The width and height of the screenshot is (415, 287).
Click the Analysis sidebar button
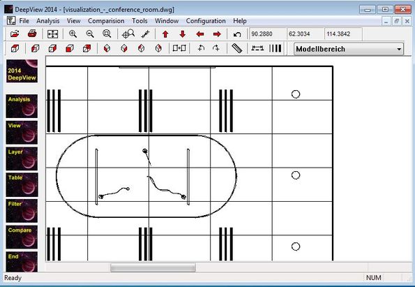[22, 106]
